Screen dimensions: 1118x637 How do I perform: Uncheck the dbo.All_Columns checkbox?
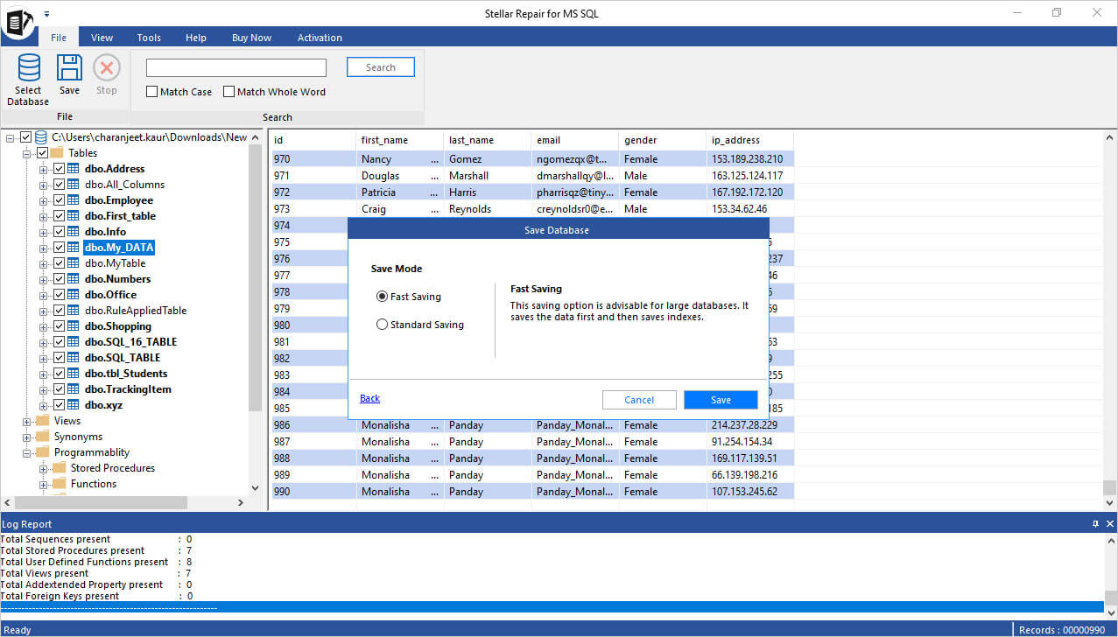(59, 185)
